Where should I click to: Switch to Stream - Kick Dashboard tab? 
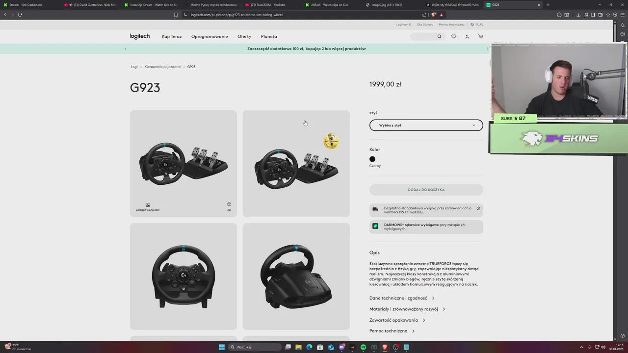tap(29, 5)
